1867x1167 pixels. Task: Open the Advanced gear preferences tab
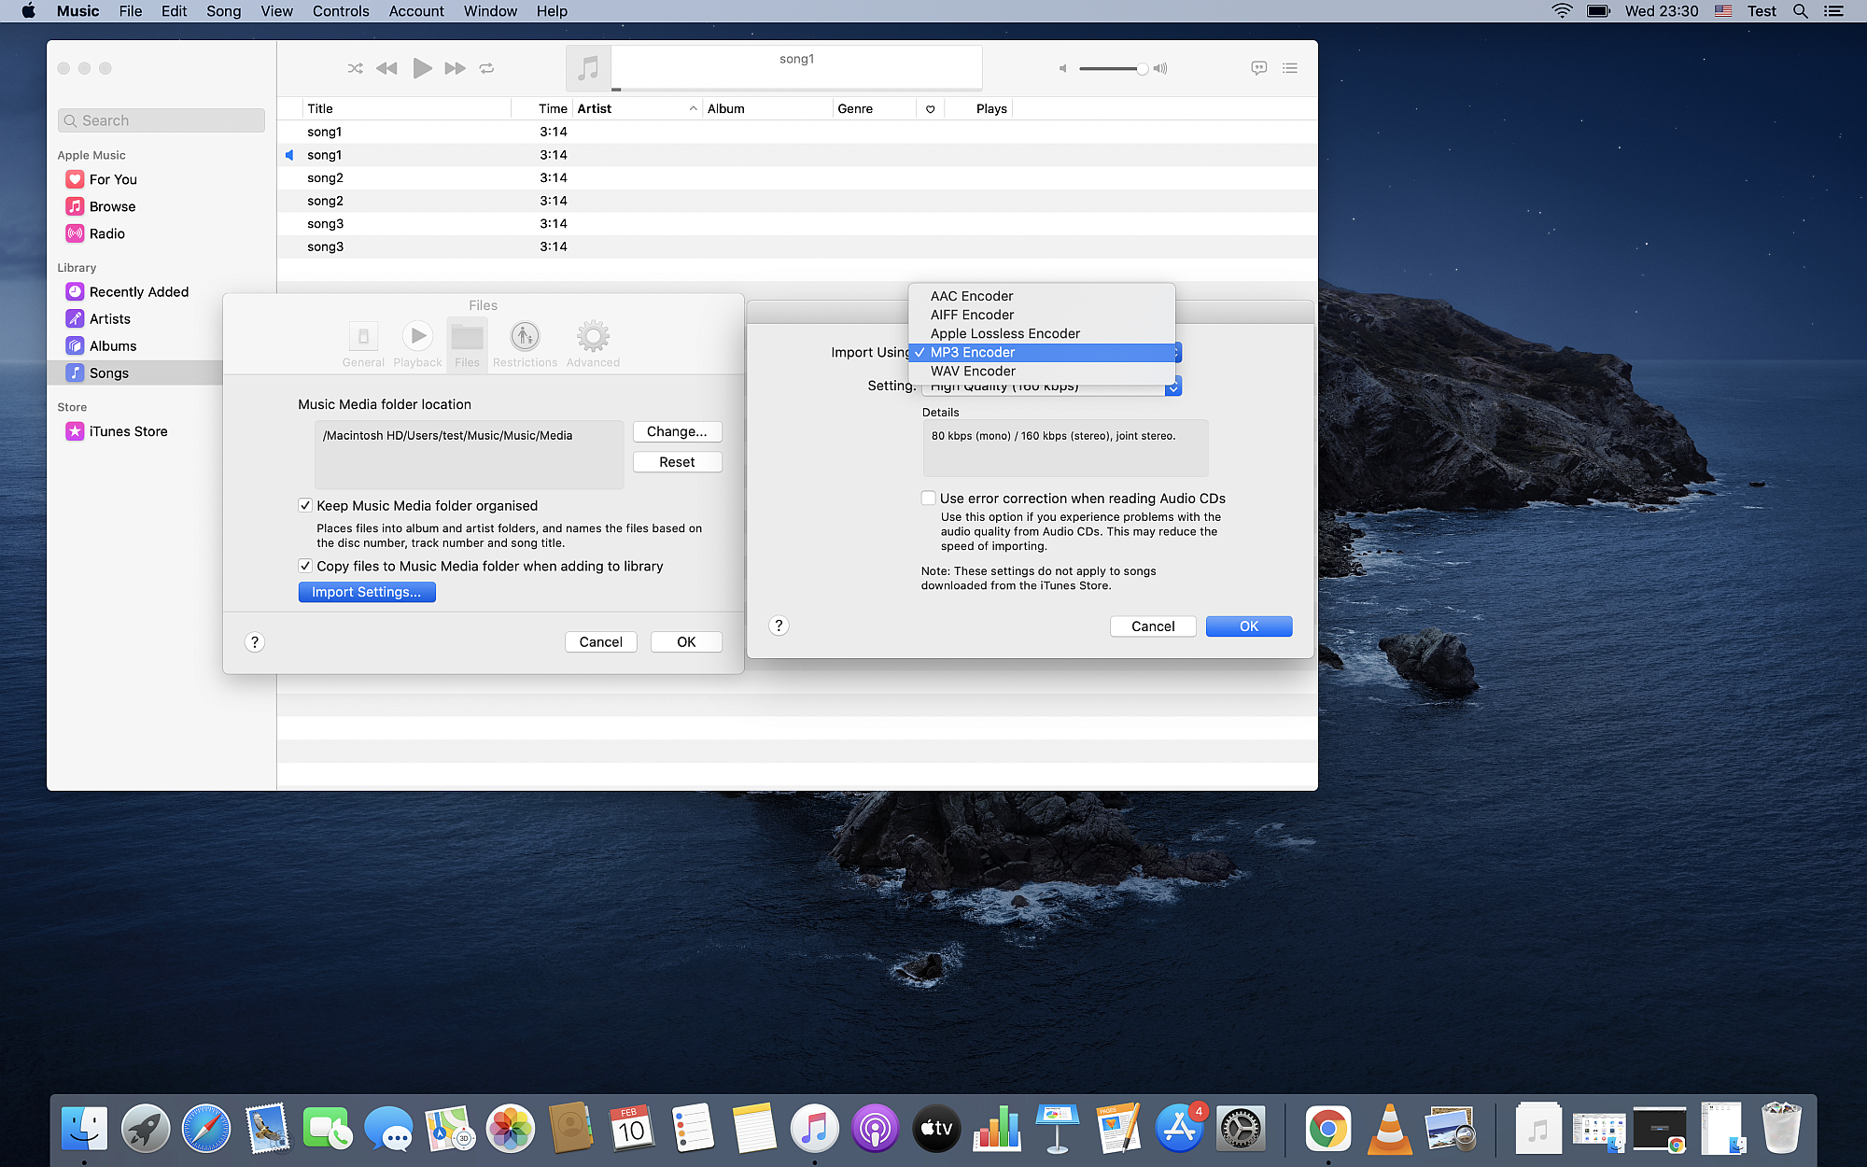coord(593,337)
